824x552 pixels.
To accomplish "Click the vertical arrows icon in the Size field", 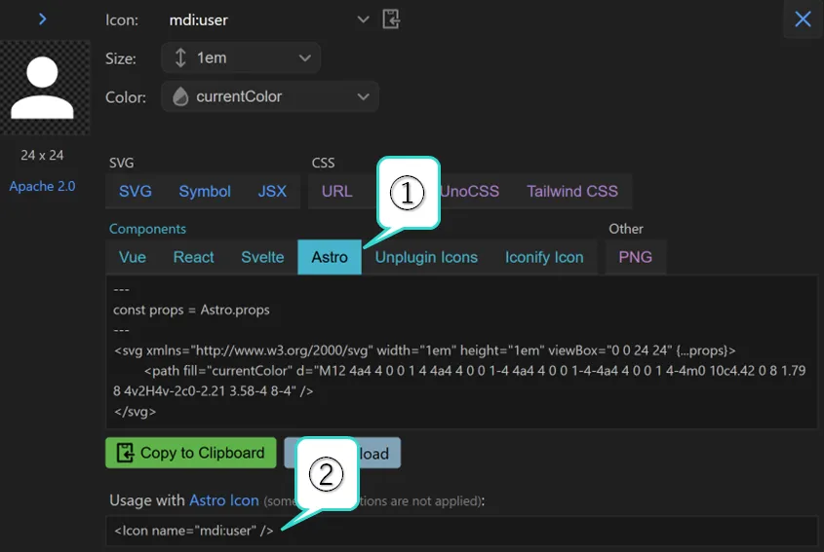I will coord(180,57).
